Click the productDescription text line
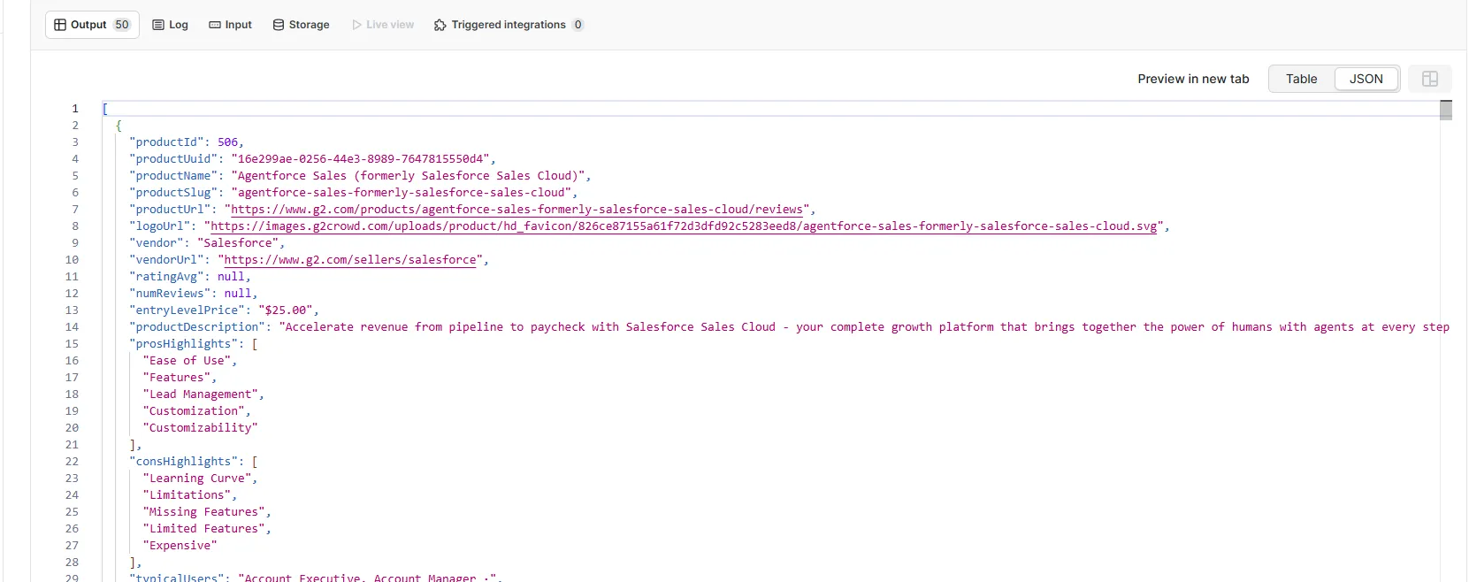 click(x=789, y=327)
